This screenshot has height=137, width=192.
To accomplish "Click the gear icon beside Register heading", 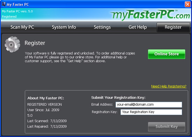I will tap(12, 45).
